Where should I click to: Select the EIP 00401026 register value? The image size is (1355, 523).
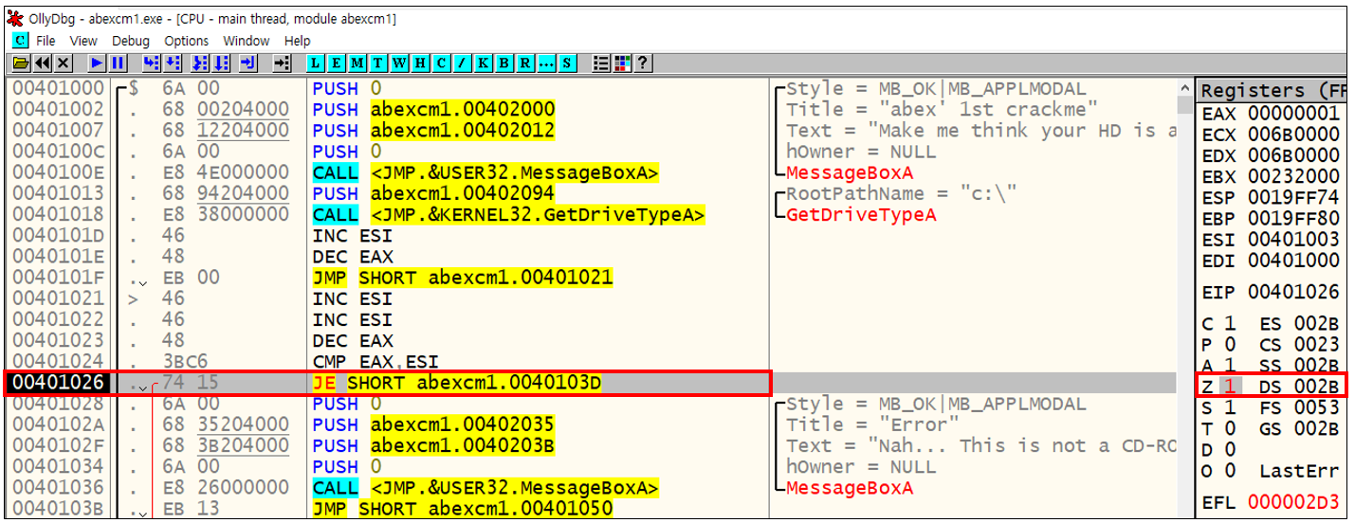click(1293, 292)
